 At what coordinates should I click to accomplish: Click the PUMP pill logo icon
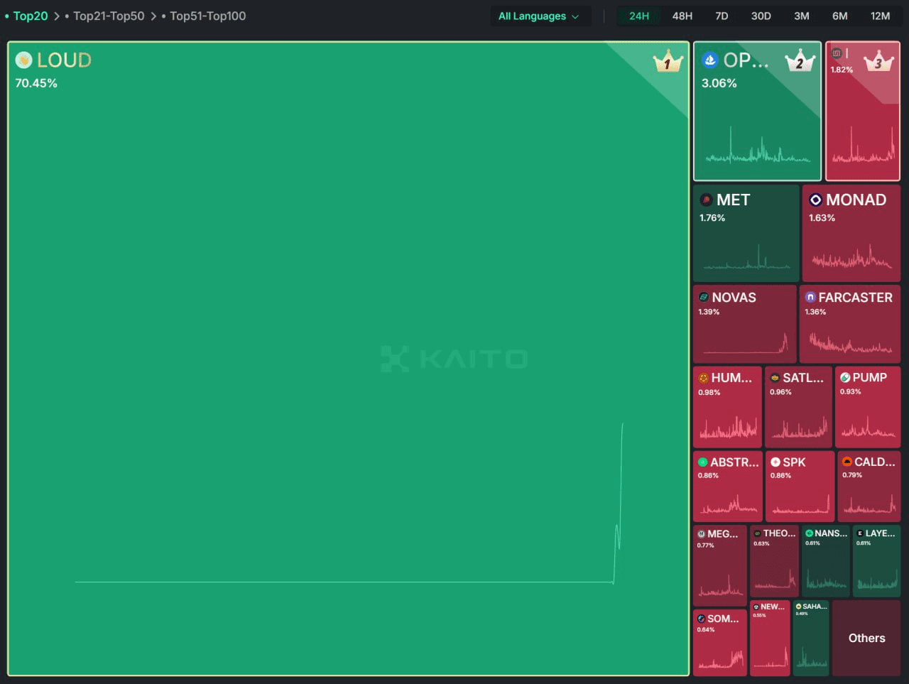pos(845,378)
